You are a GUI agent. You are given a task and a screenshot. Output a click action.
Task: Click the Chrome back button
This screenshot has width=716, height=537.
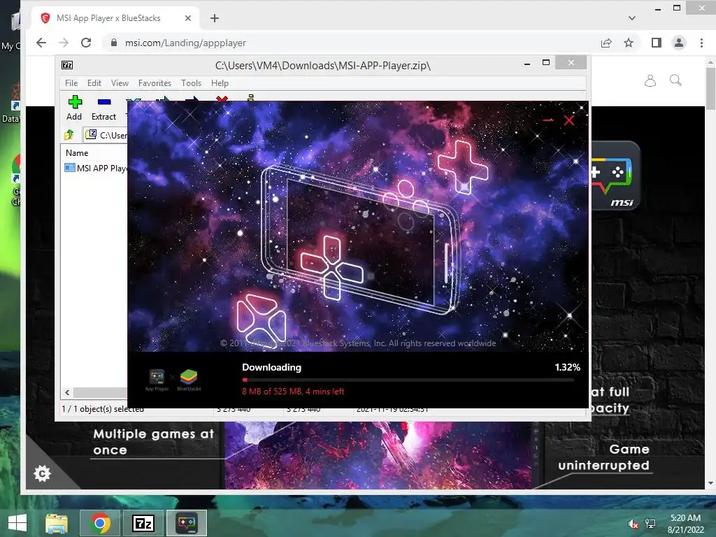pyautogui.click(x=41, y=43)
